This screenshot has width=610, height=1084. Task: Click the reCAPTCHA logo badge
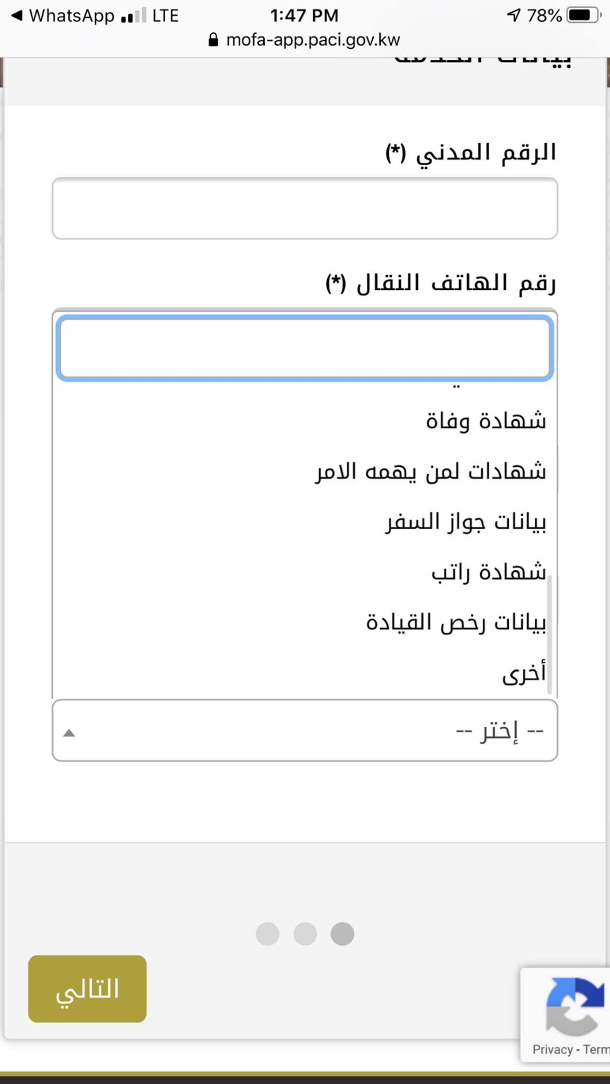(x=574, y=1007)
